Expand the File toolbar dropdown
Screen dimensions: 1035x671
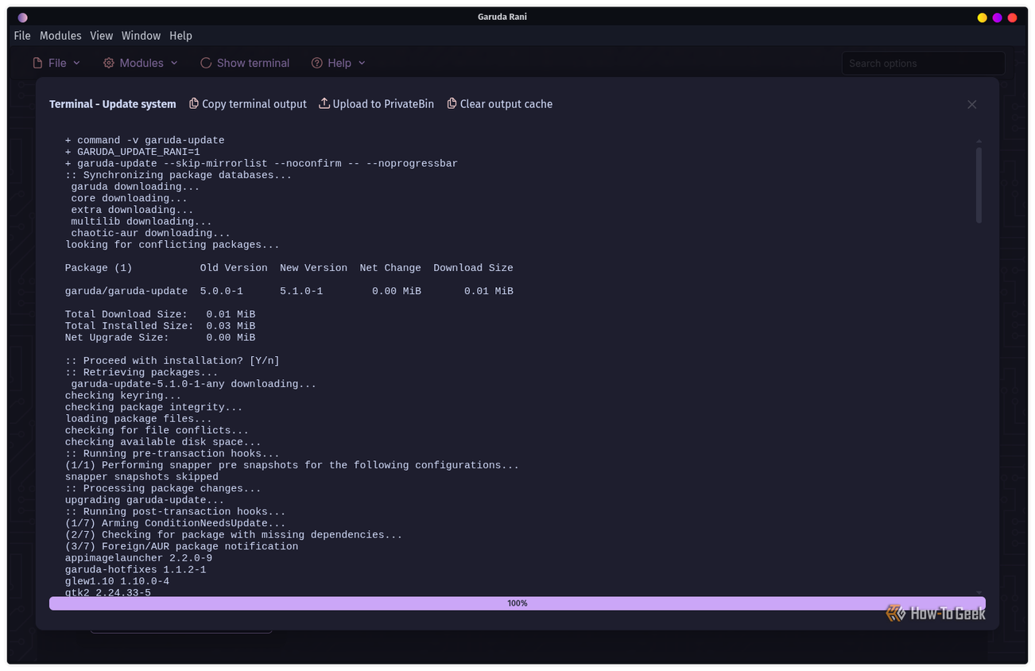coord(56,63)
